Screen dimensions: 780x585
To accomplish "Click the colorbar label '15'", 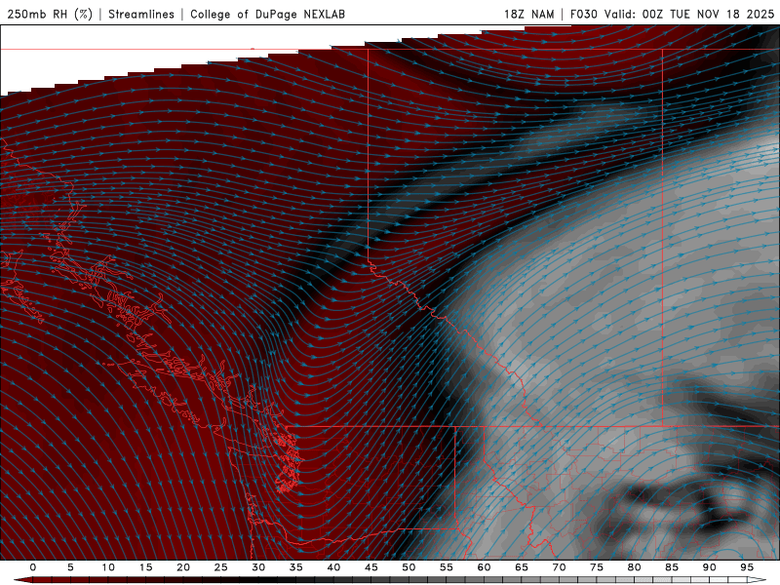I will click(x=145, y=567).
